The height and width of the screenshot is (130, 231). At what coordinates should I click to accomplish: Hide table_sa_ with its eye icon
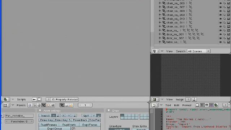(221, 42)
